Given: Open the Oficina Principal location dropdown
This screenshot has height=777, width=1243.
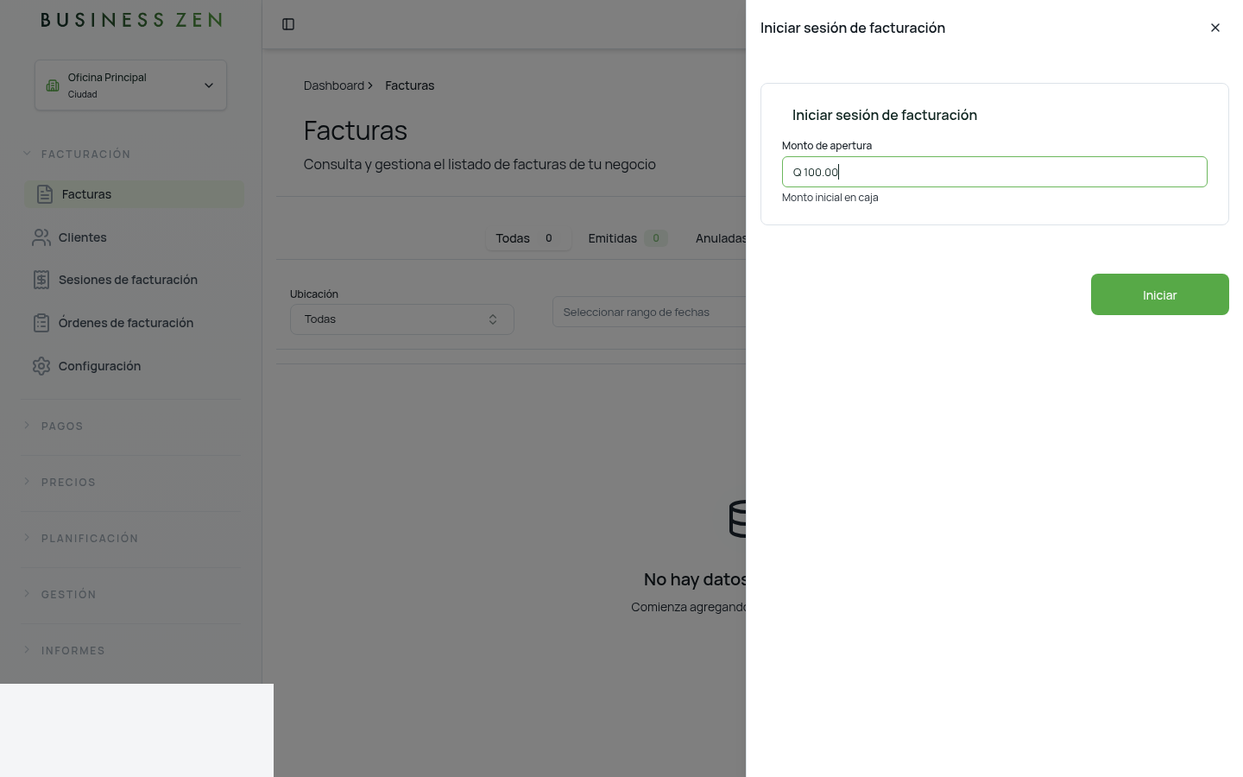Looking at the screenshot, I should coord(130,85).
